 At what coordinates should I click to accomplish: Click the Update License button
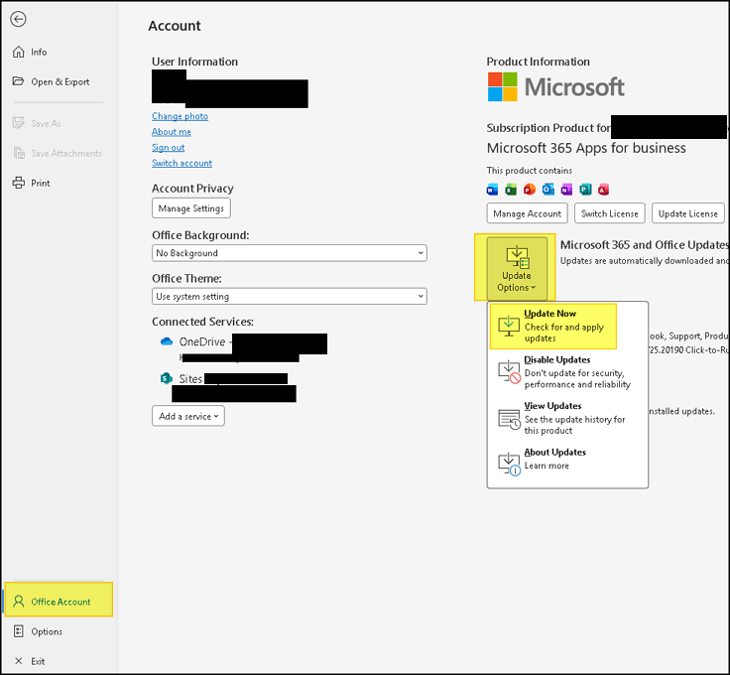pyautogui.click(x=688, y=213)
